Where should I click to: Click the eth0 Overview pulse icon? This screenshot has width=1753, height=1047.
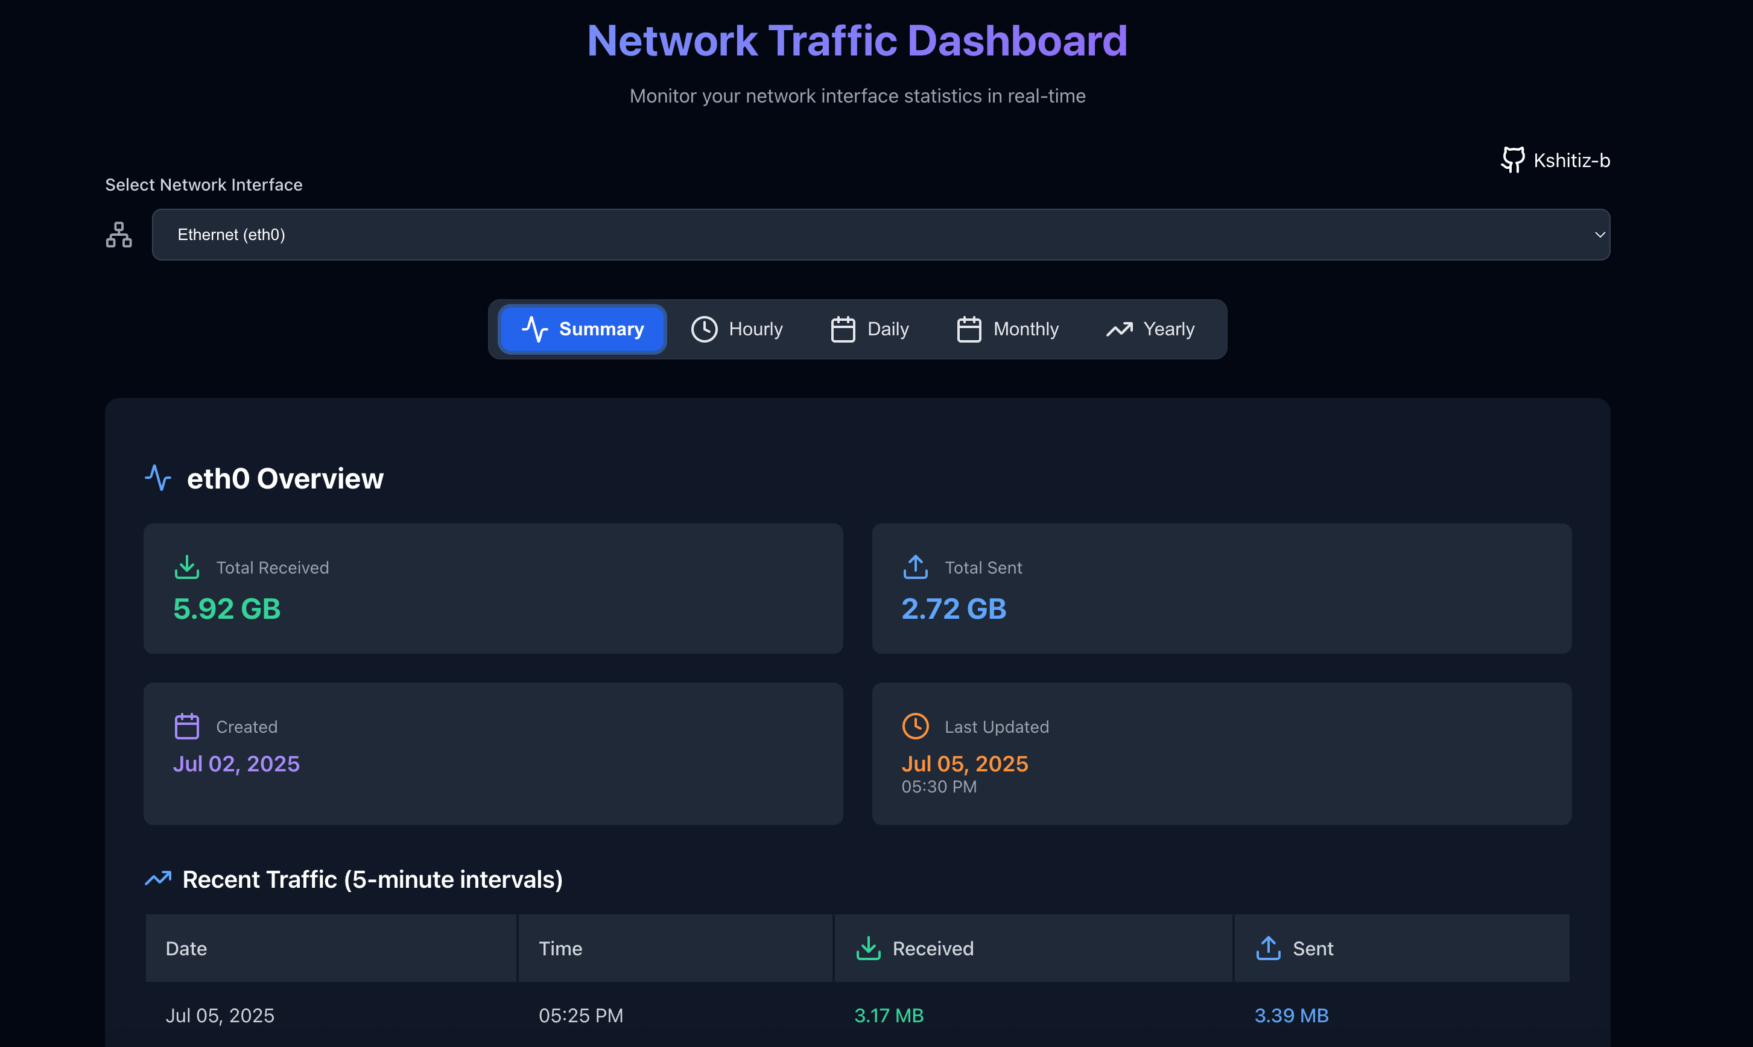point(158,478)
